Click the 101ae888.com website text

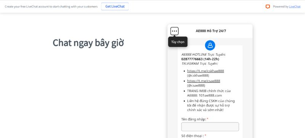(x=210, y=95)
